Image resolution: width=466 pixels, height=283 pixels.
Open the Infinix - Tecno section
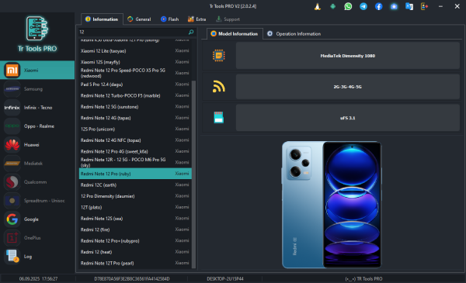37,108
